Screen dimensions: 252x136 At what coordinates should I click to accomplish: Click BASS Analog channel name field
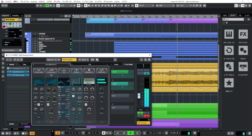pyautogui.click(x=69, y=60)
